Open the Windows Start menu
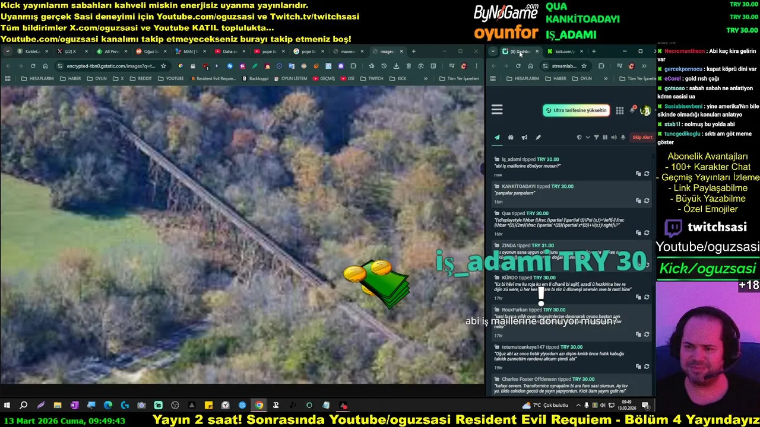 (x=7, y=406)
